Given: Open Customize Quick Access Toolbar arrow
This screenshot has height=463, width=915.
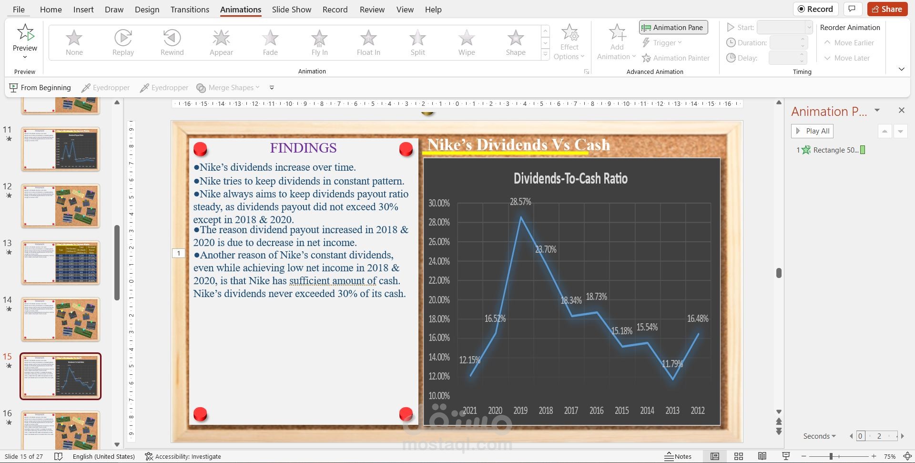Looking at the screenshot, I should click(x=272, y=88).
